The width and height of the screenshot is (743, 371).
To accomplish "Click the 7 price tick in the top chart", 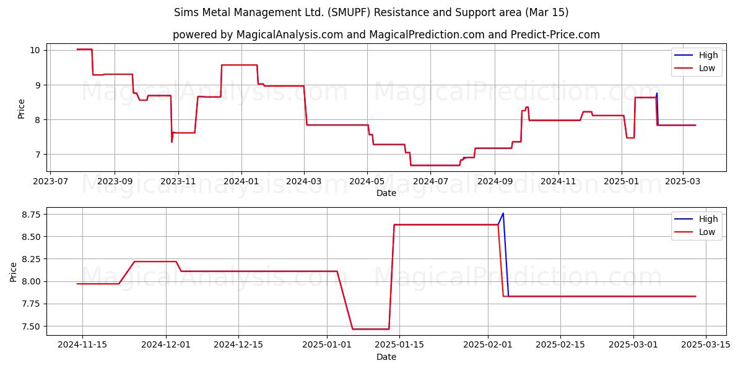I will [x=38, y=154].
